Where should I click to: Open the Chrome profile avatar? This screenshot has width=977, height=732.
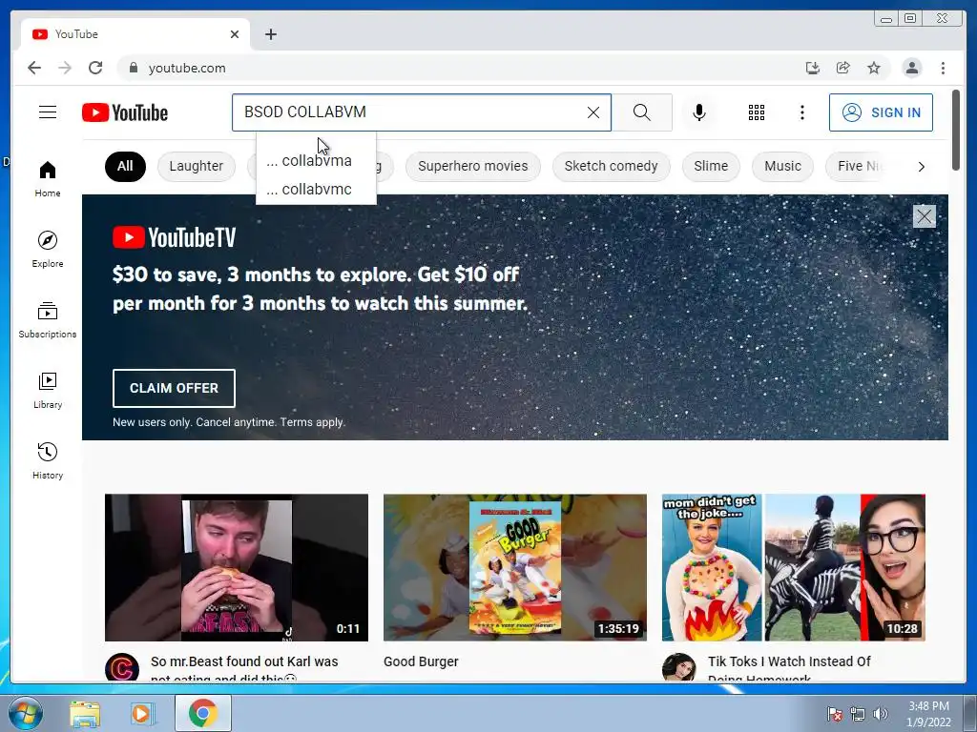pyautogui.click(x=911, y=68)
